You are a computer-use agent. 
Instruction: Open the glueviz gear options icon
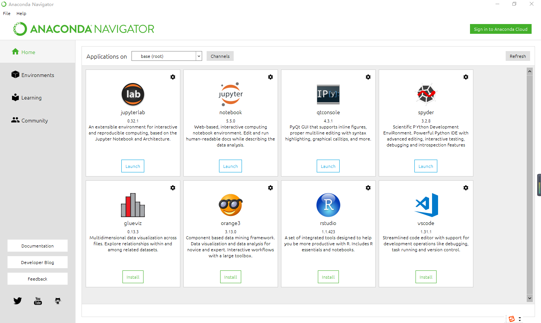click(x=173, y=188)
